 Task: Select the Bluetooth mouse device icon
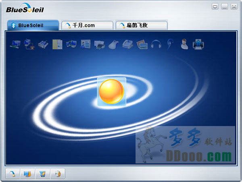pos(114,45)
